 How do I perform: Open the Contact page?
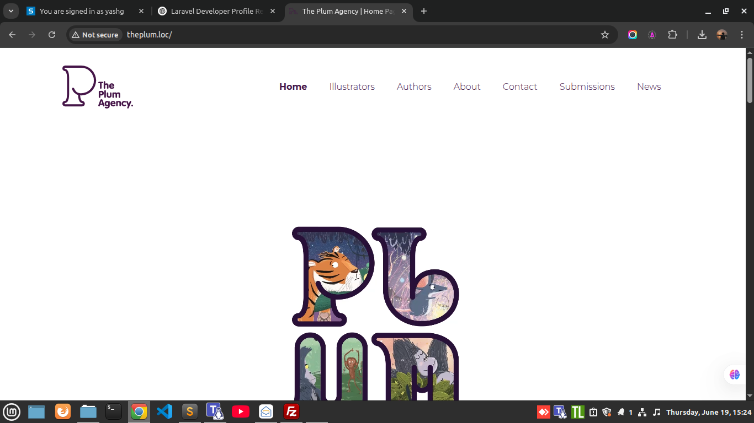[520, 86]
